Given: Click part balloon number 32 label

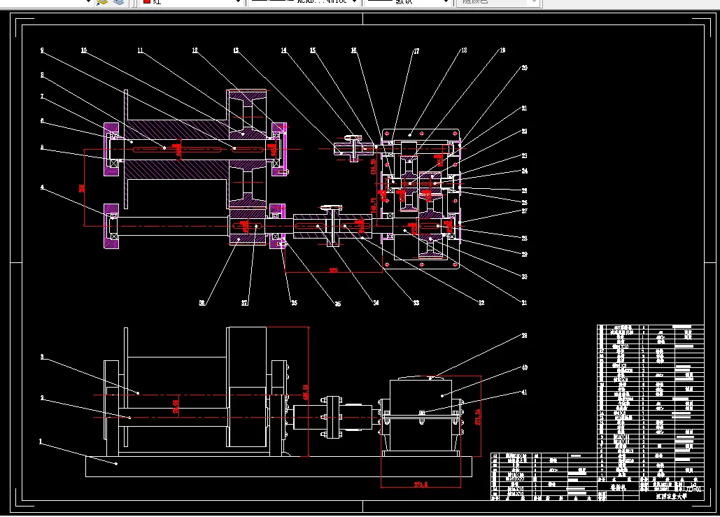Looking at the screenshot, I should (481, 303).
